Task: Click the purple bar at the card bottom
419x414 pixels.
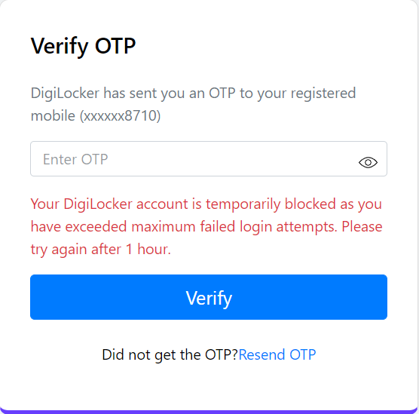Action: [x=209, y=412]
